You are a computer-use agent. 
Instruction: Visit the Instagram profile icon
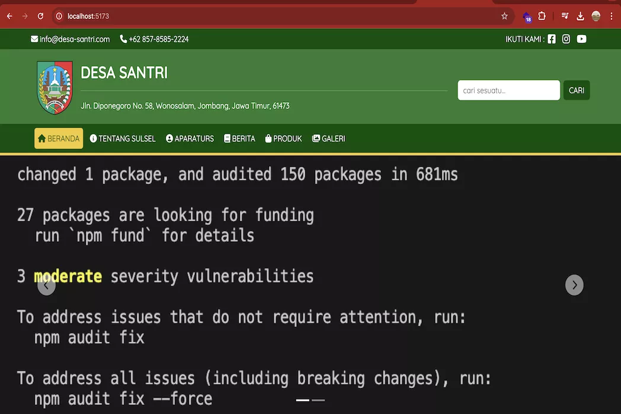coord(566,39)
